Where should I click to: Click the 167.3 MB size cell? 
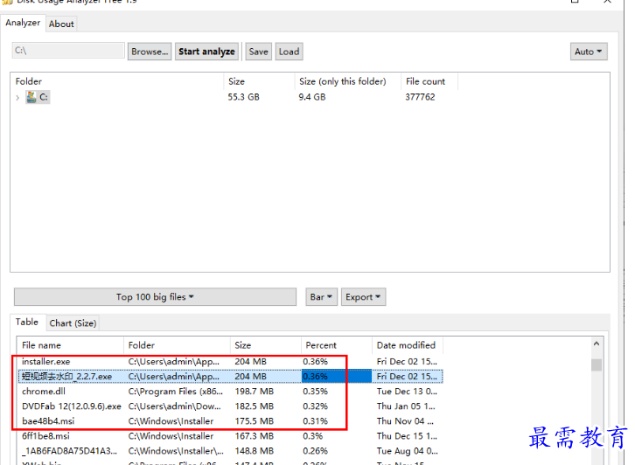click(x=254, y=436)
